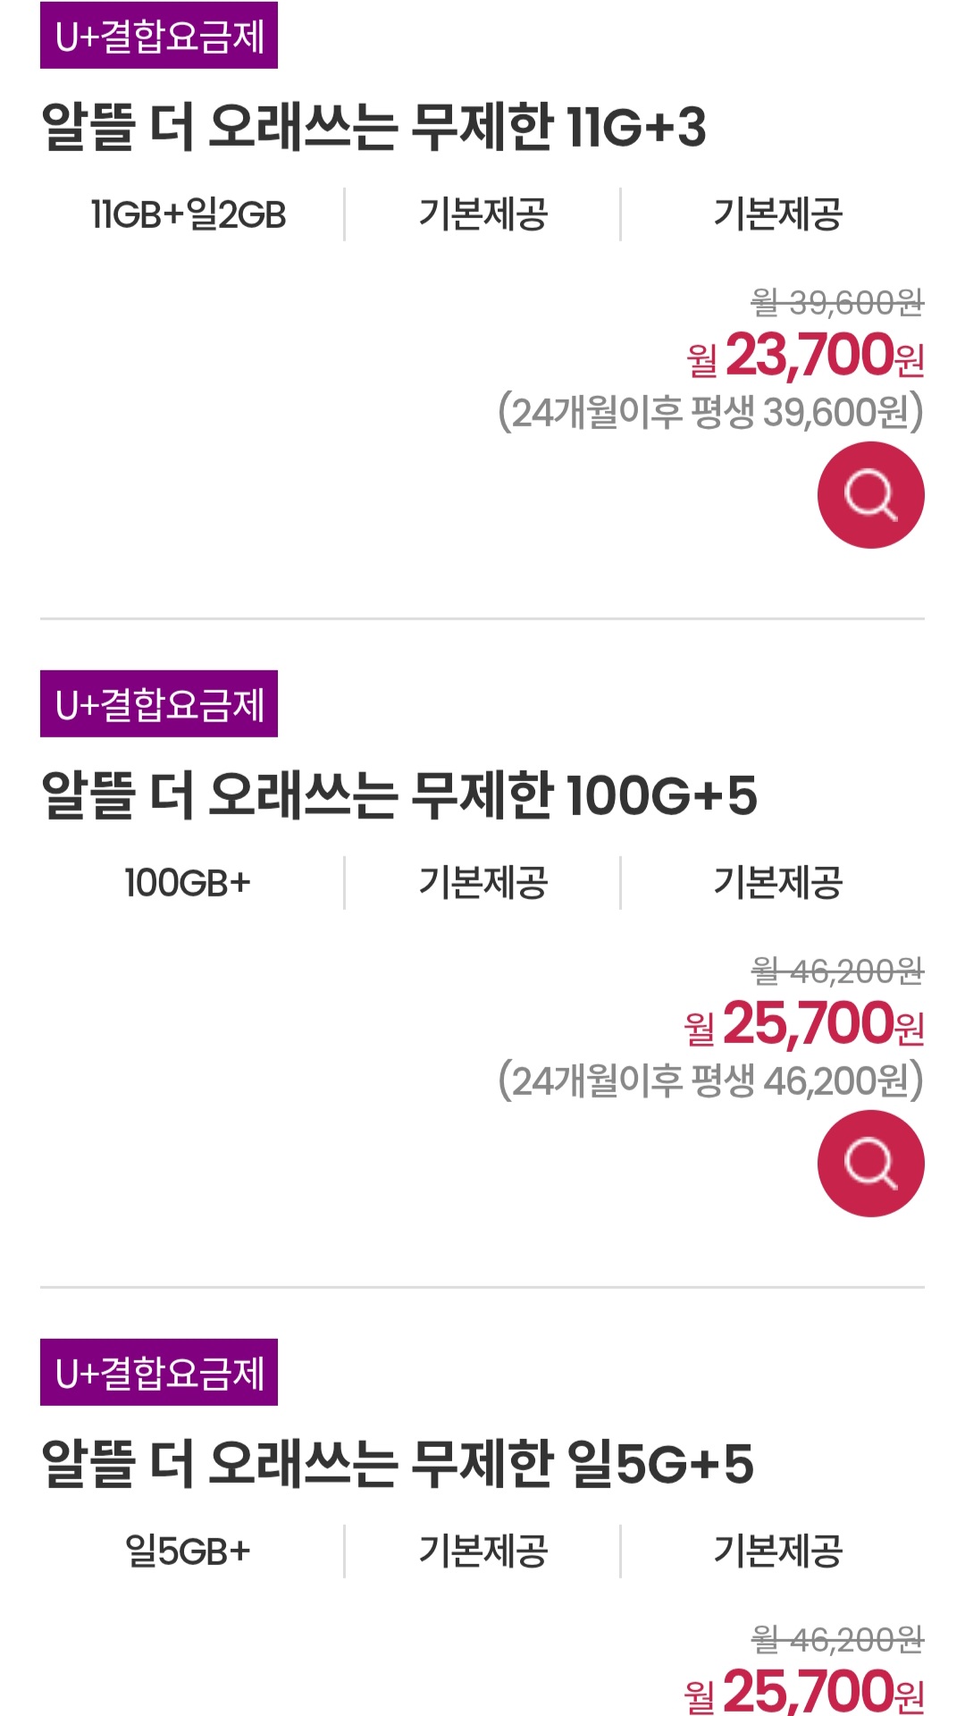Click the 24개월이후 평생 39,600원 note

coord(711,412)
